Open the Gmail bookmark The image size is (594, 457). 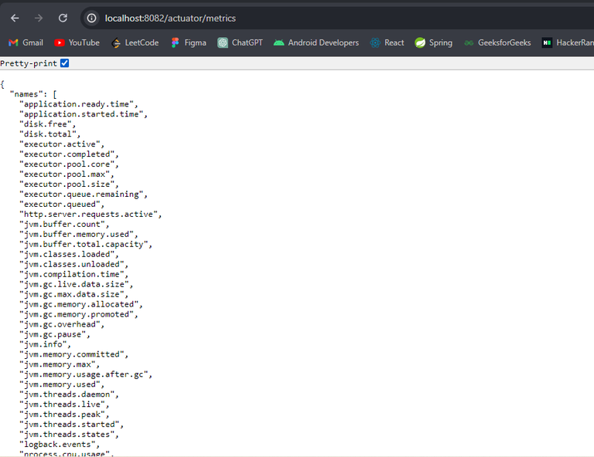click(26, 42)
